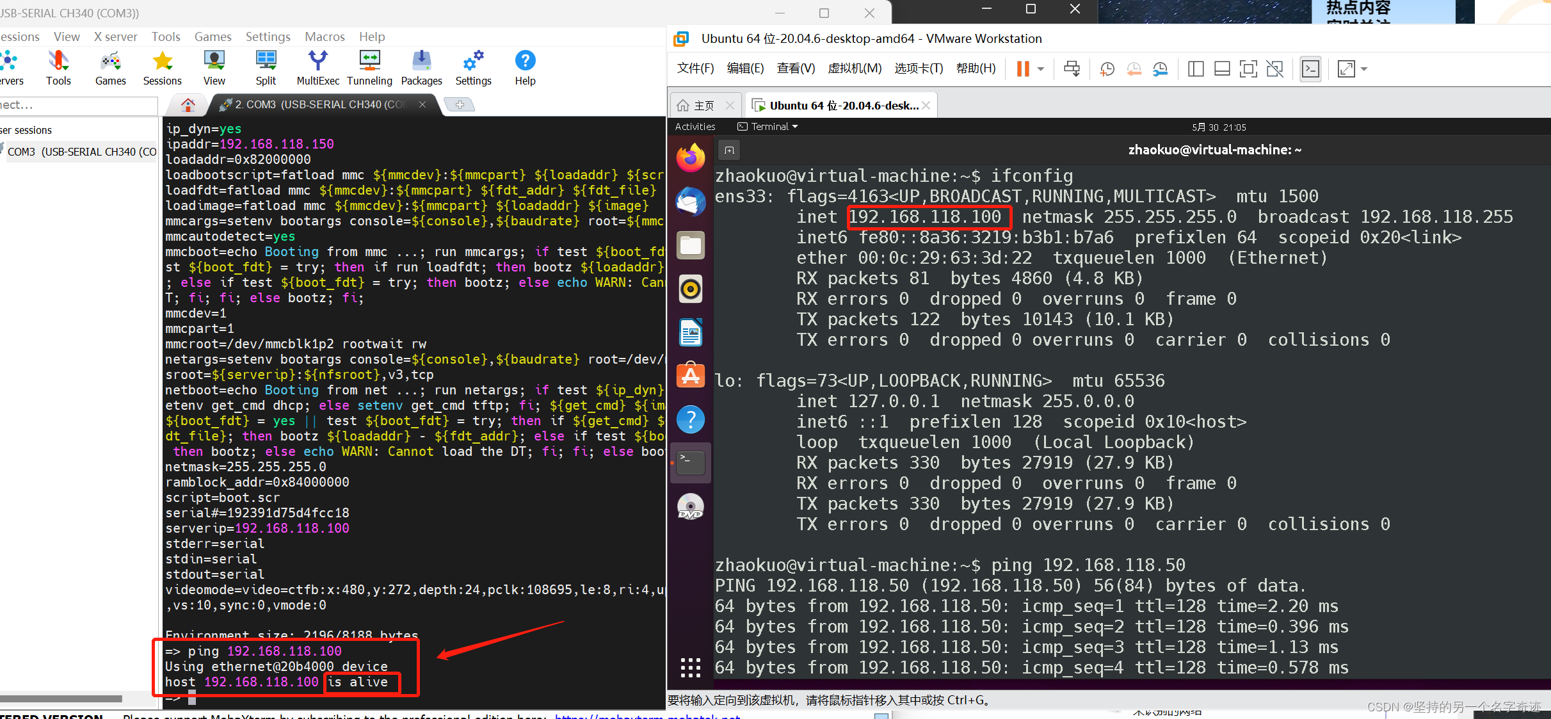
Task: Open the MobaXterm Tools menu
Action: point(166,36)
